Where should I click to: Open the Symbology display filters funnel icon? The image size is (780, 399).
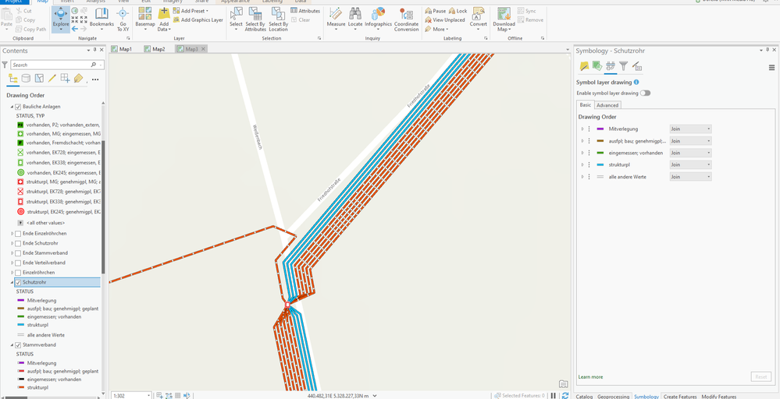pos(623,66)
